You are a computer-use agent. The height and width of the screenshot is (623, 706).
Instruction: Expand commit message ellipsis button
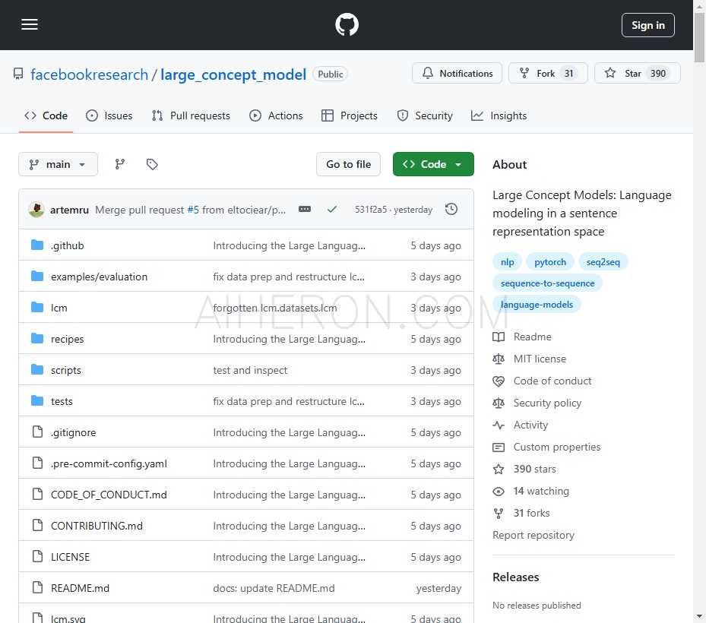coord(305,209)
